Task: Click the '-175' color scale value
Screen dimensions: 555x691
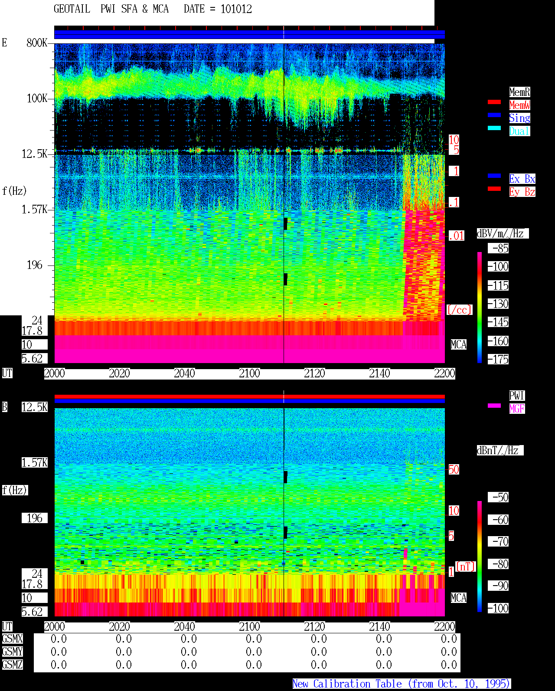Action: 498,359
